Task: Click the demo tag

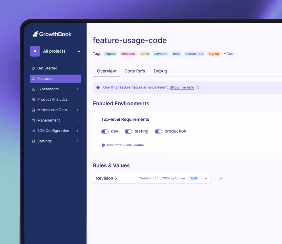Action: click(x=145, y=54)
